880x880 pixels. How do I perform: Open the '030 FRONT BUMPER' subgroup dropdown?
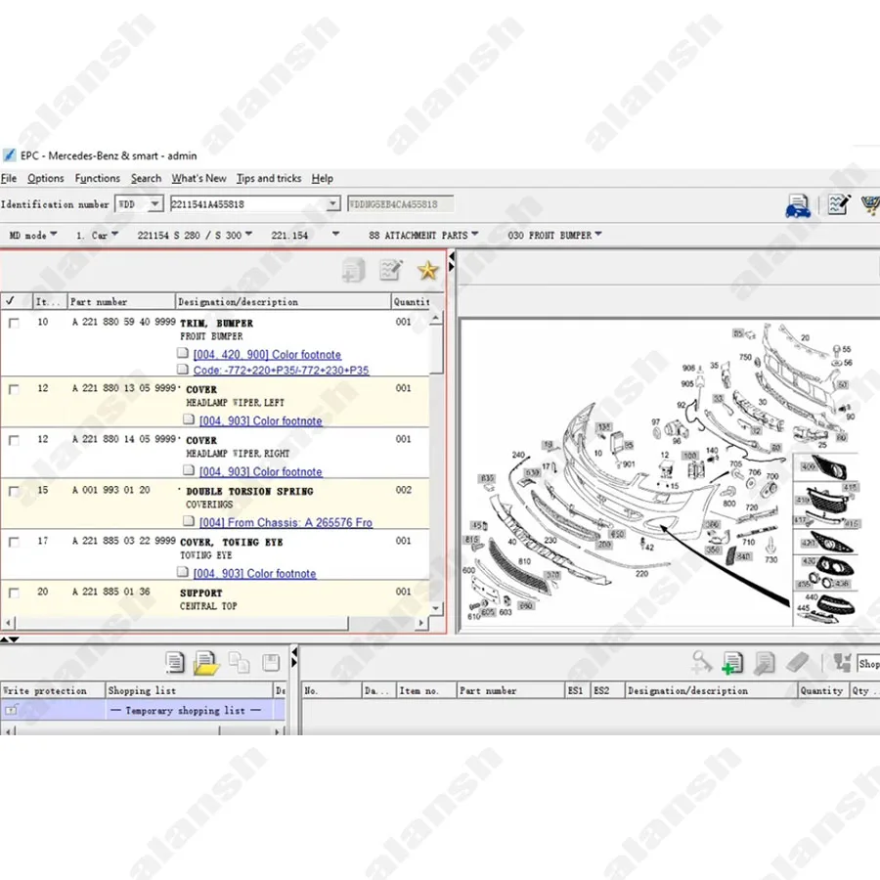click(x=554, y=235)
